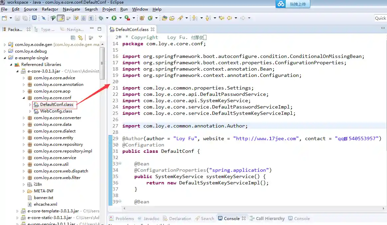Expand the com.loy.e.core.service package
Viewport: 387px width, 225px height.
(24, 158)
